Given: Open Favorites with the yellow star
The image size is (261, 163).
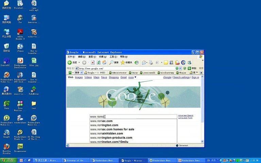Looking at the screenshot, I should [x=123, y=62].
